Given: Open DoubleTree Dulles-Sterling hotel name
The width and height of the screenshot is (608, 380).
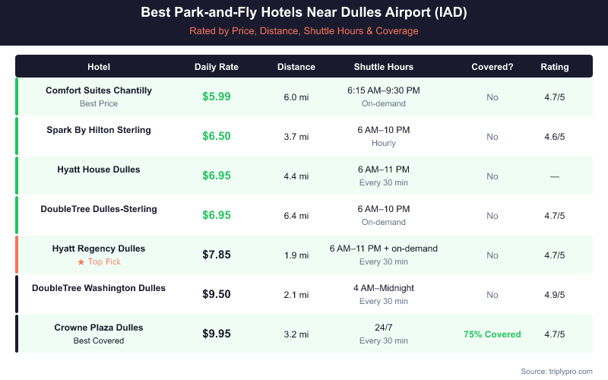Looking at the screenshot, I should tap(99, 209).
